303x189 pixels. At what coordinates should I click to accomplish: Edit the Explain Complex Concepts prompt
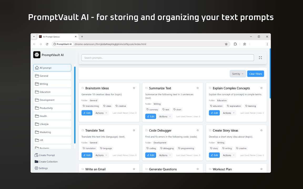(x=214, y=113)
